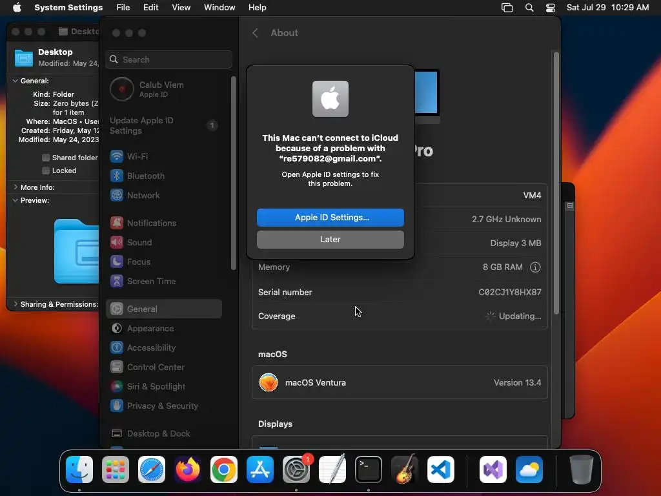Open the File menu

coord(123,8)
